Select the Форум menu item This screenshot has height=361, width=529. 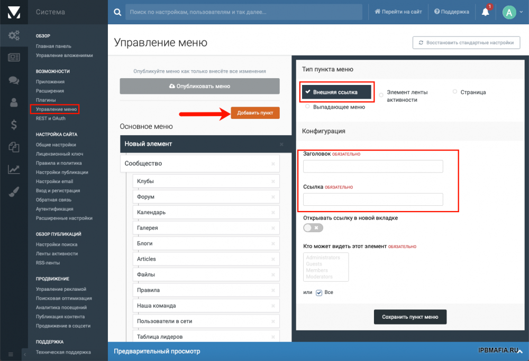[206, 197]
